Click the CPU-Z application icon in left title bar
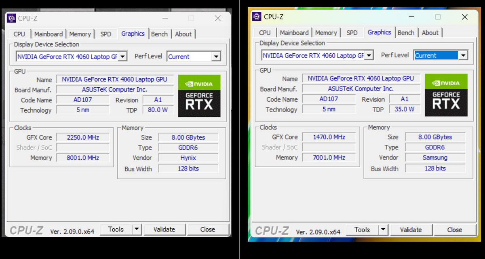485x259 pixels. coord(12,18)
